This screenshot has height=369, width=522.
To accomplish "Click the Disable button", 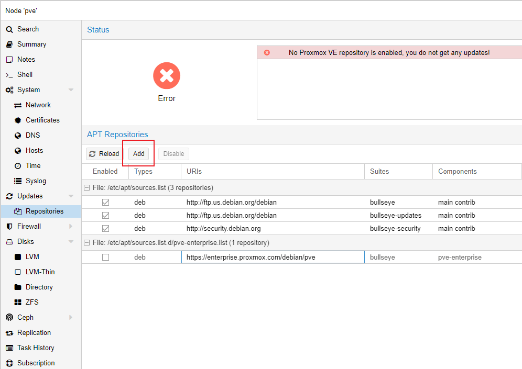I will click(x=173, y=154).
